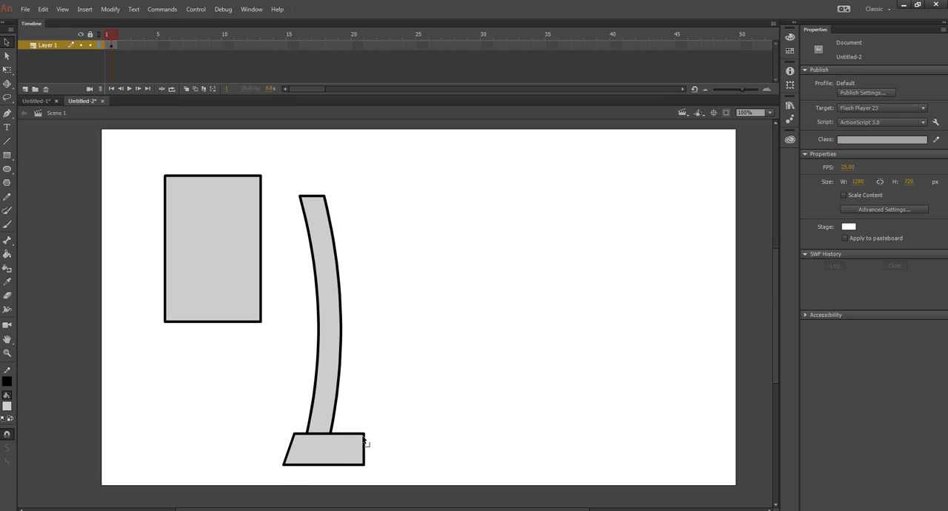The width and height of the screenshot is (948, 511).
Task: Select the Pen tool
Action: 7,113
